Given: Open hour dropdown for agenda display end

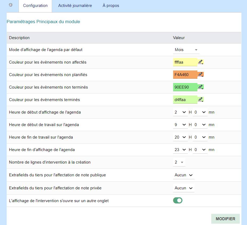Looking at the screenshot, I should point(180,150).
